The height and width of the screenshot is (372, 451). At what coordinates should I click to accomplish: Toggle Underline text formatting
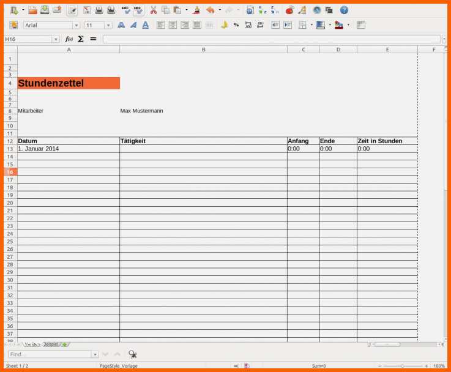point(146,25)
